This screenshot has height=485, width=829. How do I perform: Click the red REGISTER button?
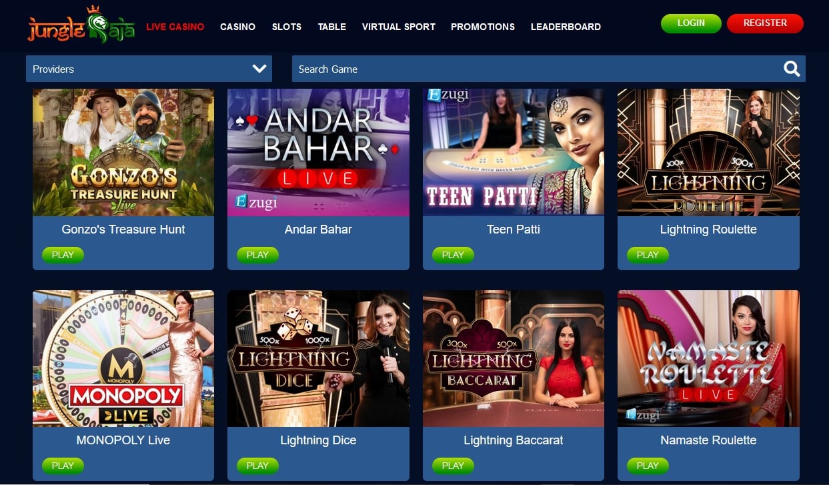tap(765, 23)
